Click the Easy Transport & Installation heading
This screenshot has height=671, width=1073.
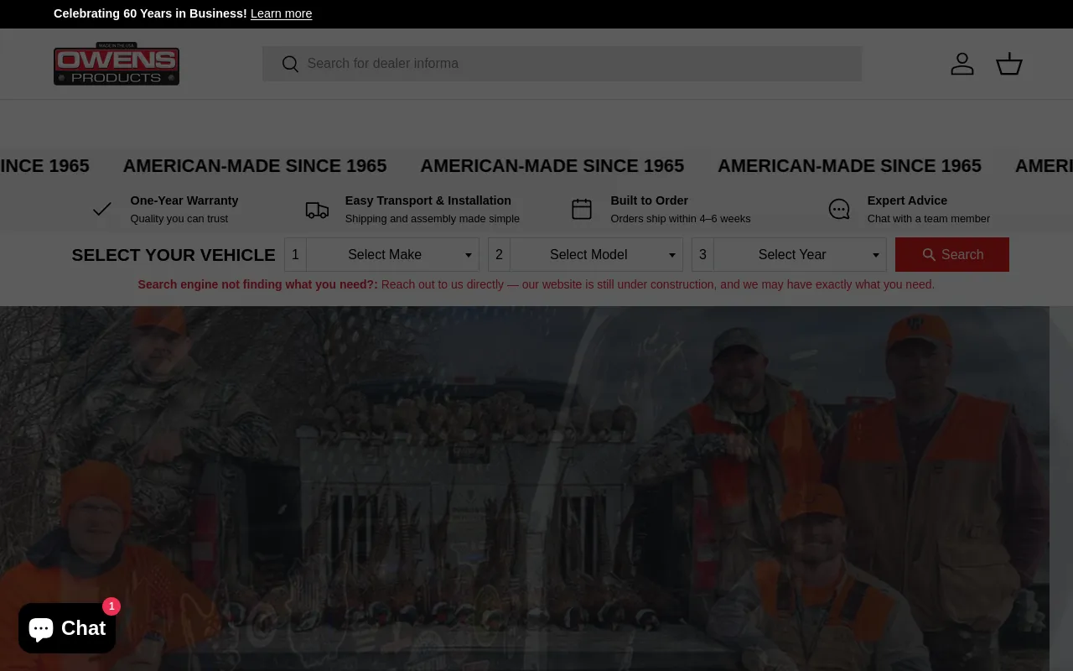[428, 200]
